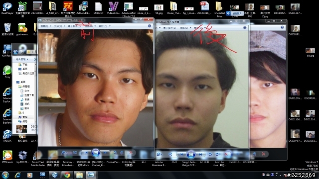Select Recycle Bin desktop icon

[x=7, y=29]
